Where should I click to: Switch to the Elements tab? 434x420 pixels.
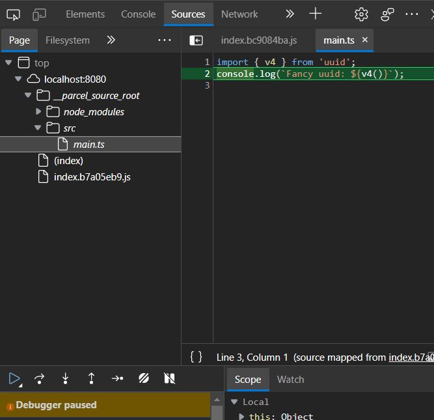coord(85,14)
